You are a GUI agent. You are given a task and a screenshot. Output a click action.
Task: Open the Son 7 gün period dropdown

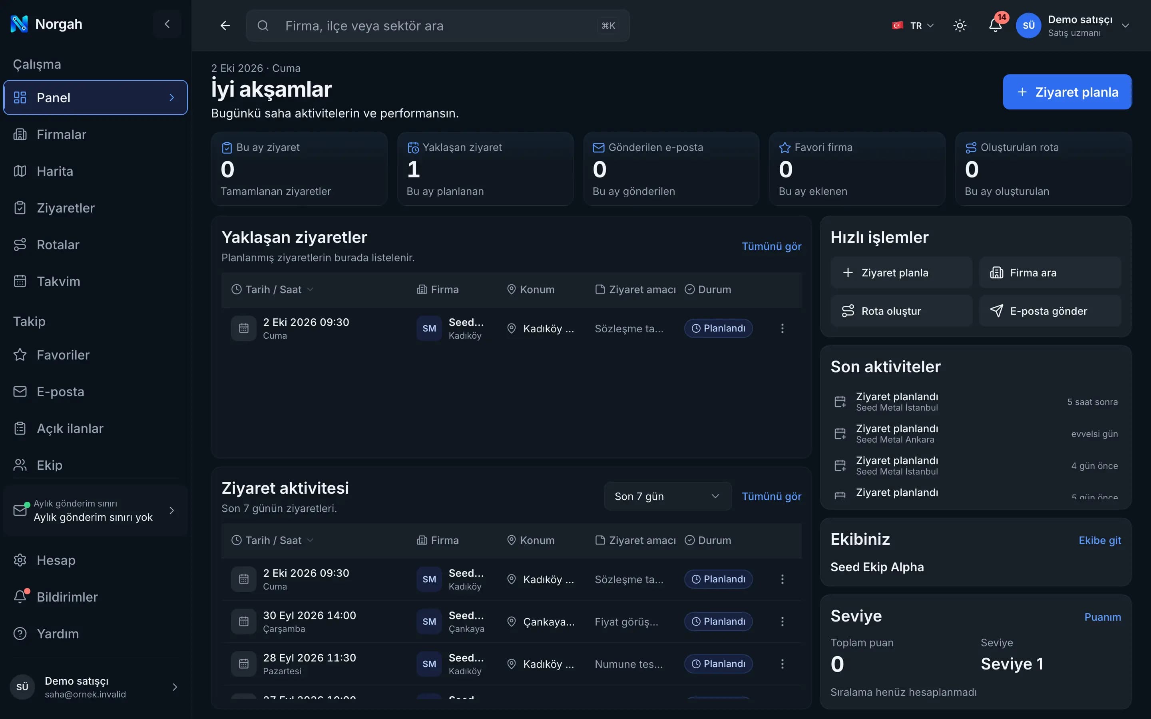[x=667, y=496]
